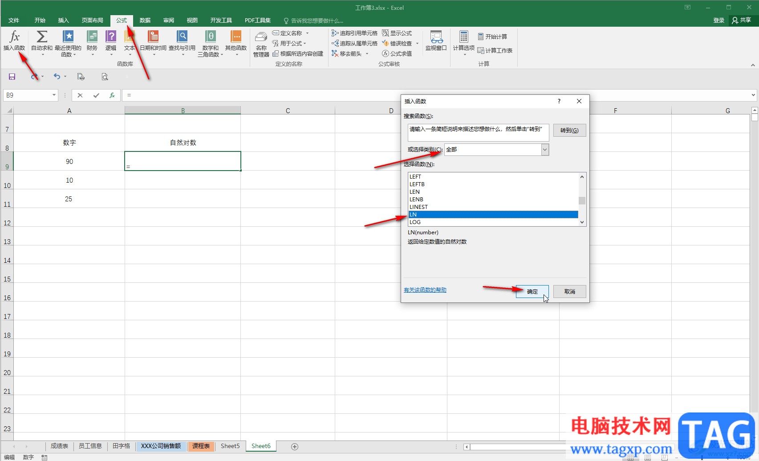Select cell A9 containing 90

click(69, 161)
